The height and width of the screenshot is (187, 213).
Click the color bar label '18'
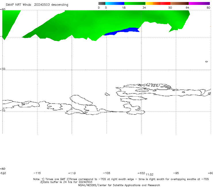(124, 8)
